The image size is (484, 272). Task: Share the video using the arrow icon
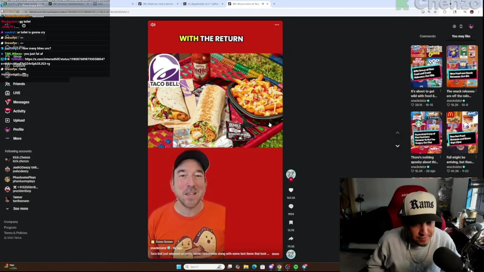[291, 239]
